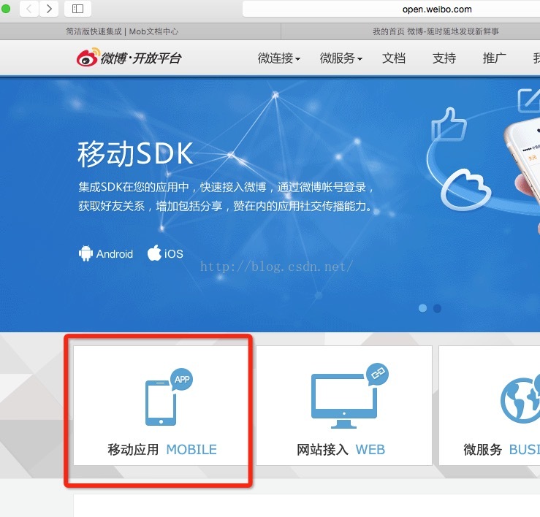Open the iOS SDK link text

tap(174, 254)
